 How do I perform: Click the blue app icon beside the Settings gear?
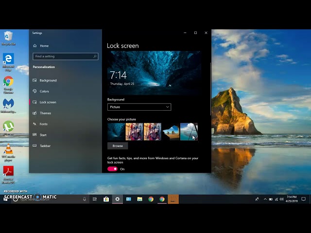128,199
